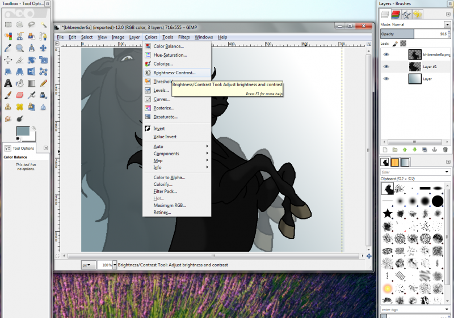Click the Delete Layer trash icon
Screen dimensions: 454x318
(x=445, y=150)
